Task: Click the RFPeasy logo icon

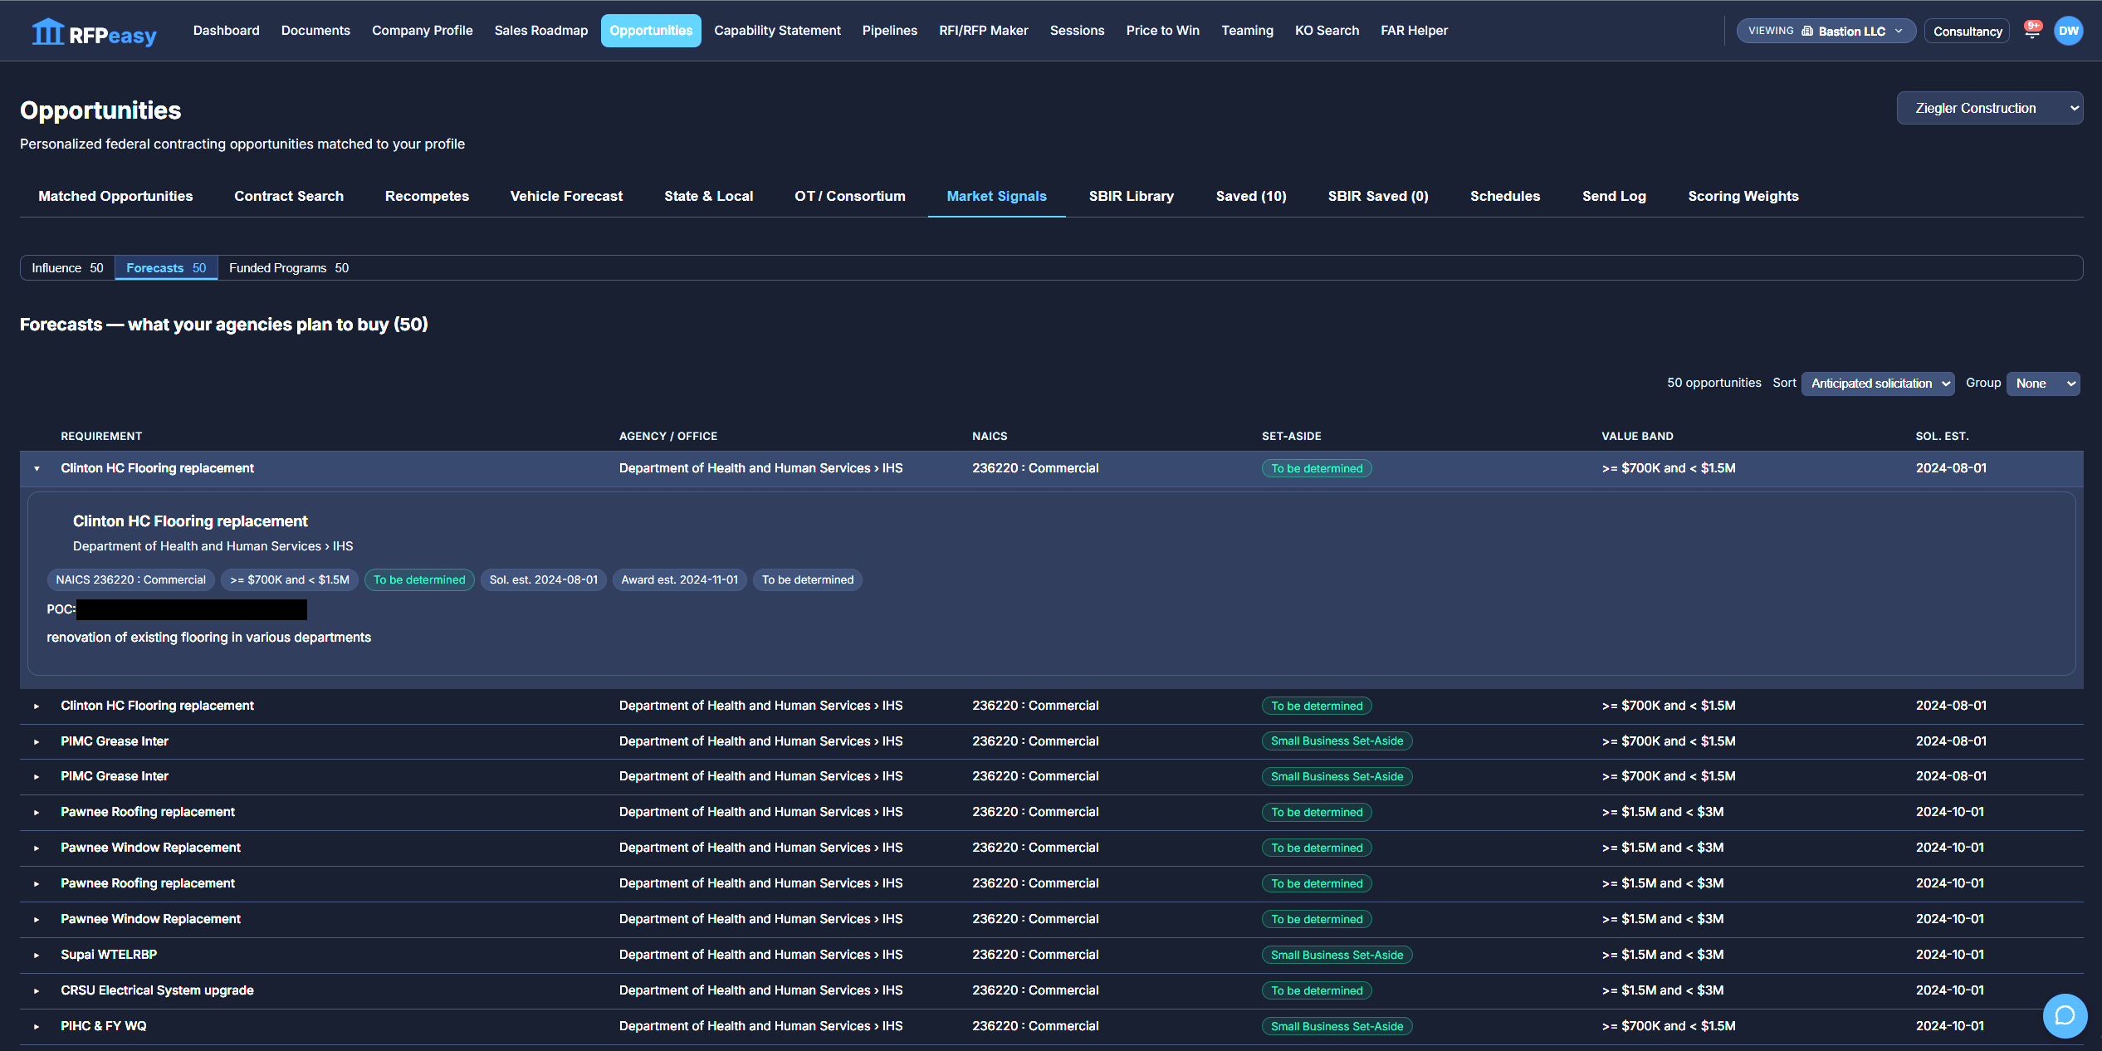Action: (x=47, y=32)
